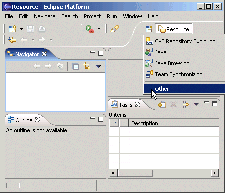Viewport: 225px width, 193px height.
Task: Close the Navigator view tab
Action: click(x=44, y=54)
